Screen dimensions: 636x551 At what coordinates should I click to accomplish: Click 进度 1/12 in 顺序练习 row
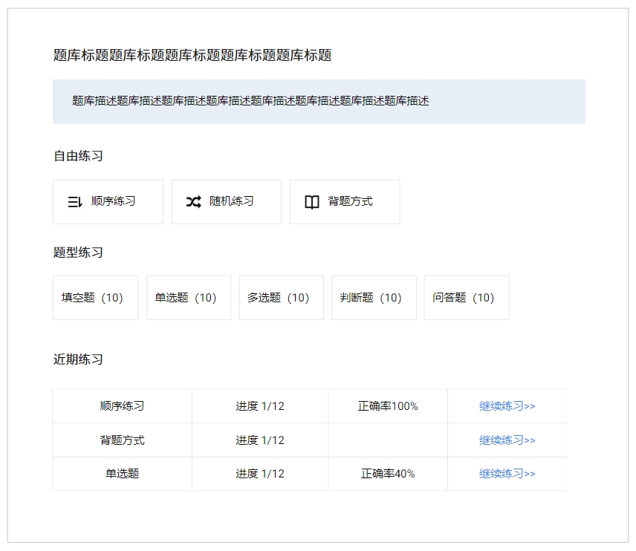click(260, 406)
